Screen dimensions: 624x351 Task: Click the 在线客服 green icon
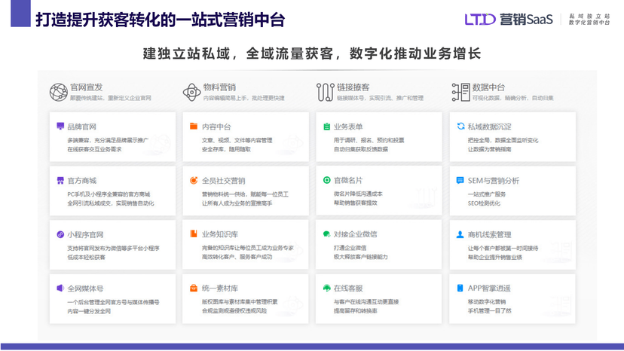[x=327, y=288]
